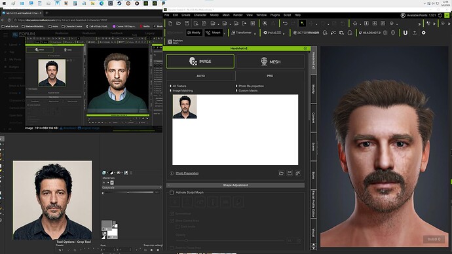
Task: Click the info icon beside Photo Preparation
Action: pos(172,173)
